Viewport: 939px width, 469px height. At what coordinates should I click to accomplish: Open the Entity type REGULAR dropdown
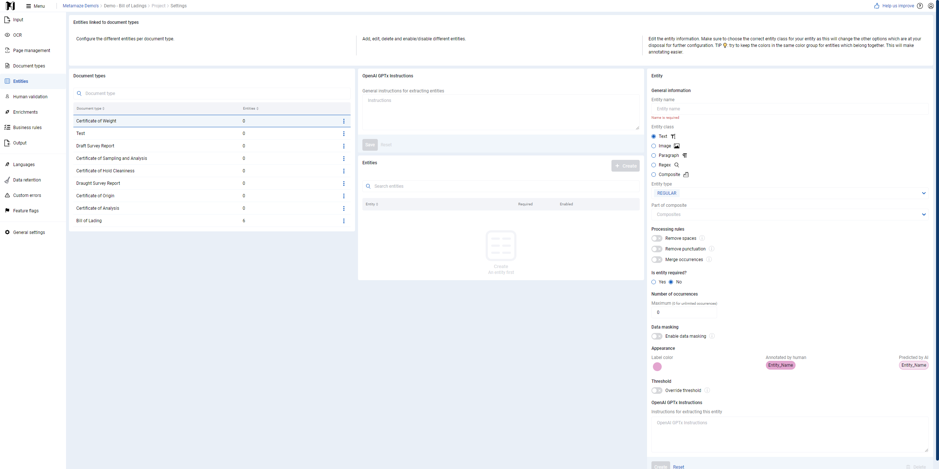(790, 193)
